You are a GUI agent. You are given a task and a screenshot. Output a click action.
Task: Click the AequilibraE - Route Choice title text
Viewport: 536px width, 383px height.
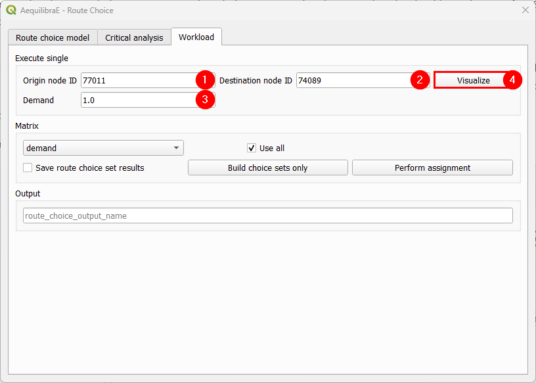(x=68, y=11)
